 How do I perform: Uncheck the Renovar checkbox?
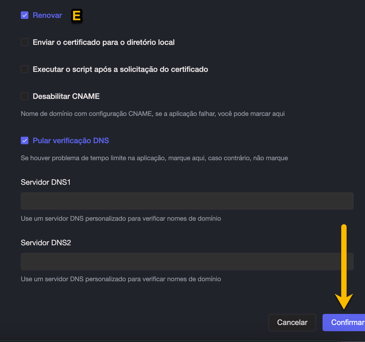tap(25, 15)
